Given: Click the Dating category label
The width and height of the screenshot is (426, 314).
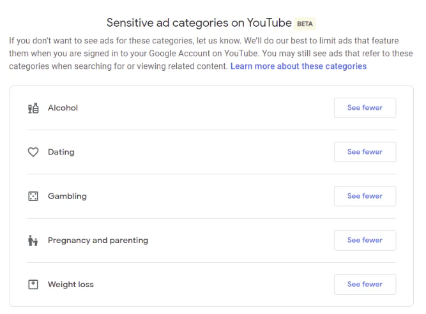Looking at the screenshot, I should 61,152.
